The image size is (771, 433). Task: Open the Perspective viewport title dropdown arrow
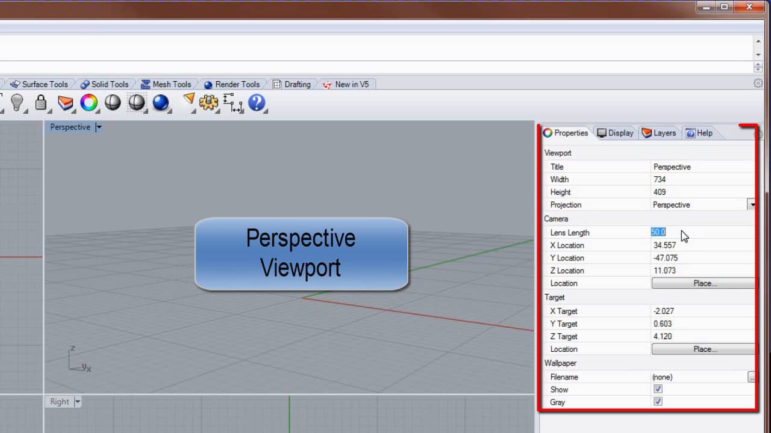(x=99, y=127)
